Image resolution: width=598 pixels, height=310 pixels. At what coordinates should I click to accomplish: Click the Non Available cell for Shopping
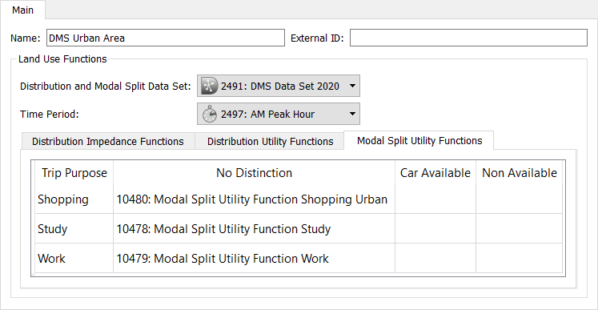tap(520, 199)
